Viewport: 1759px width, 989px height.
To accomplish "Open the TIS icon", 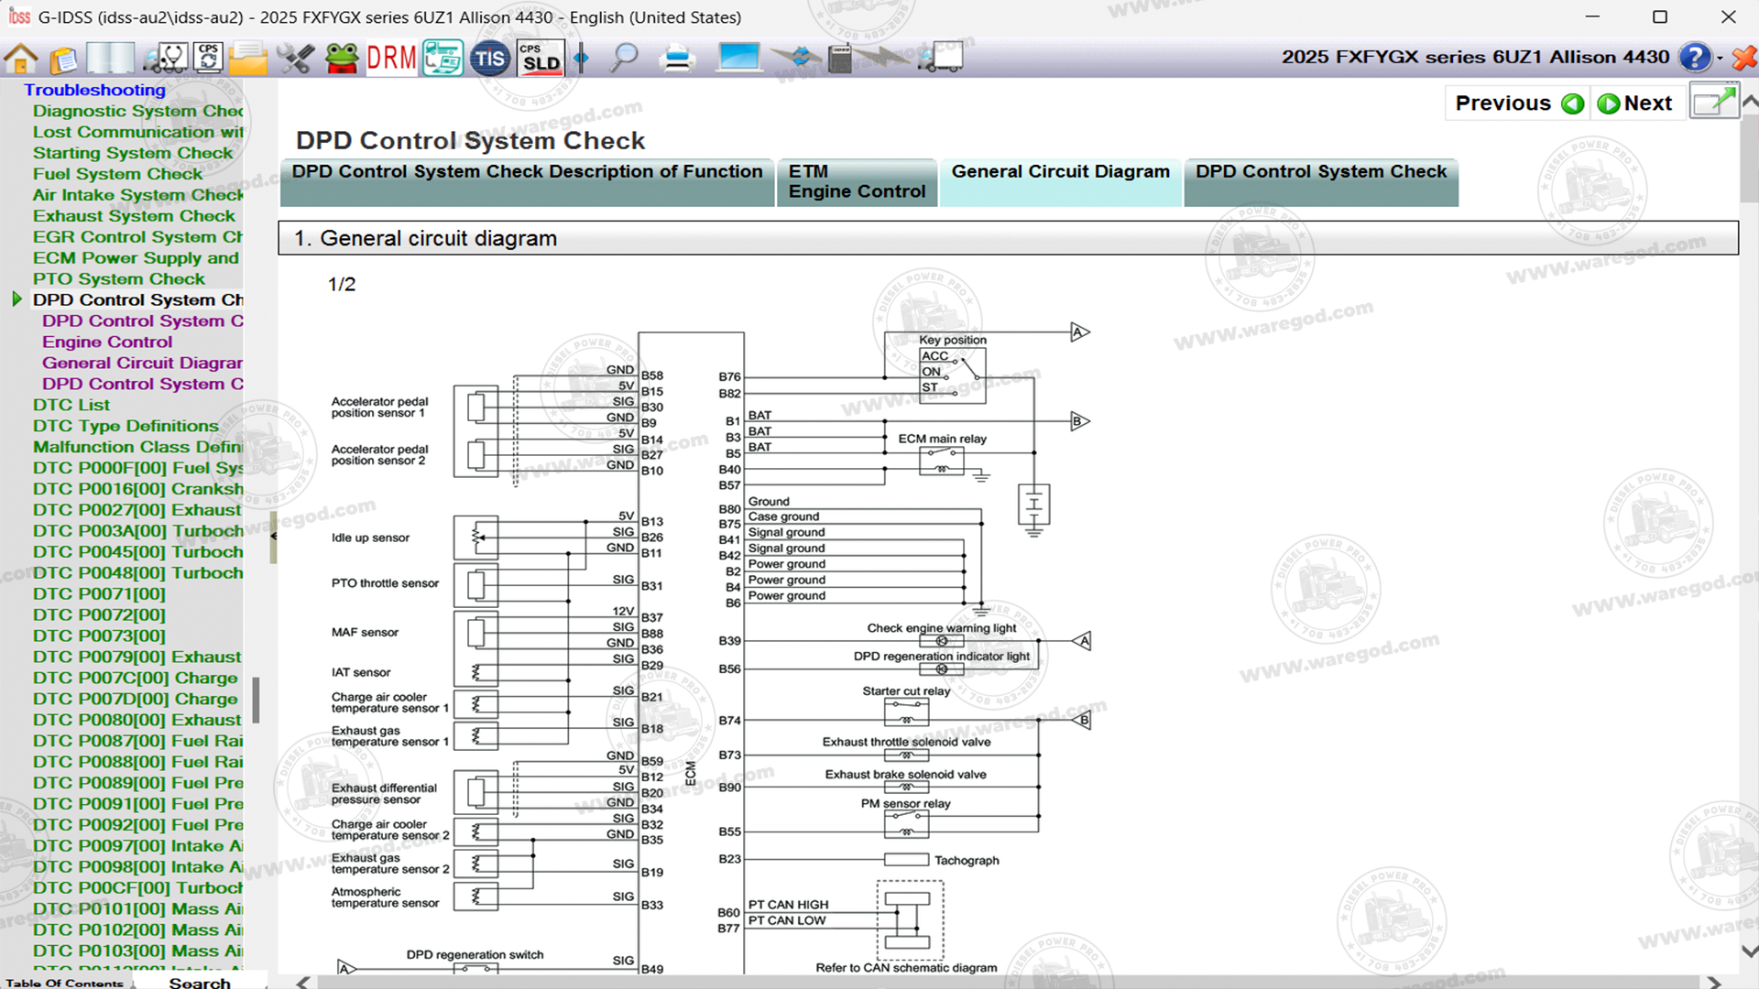I will pos(489,59).
